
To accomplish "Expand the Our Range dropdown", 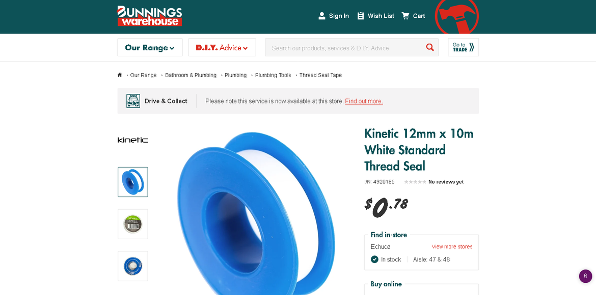I will pos(150,47).
